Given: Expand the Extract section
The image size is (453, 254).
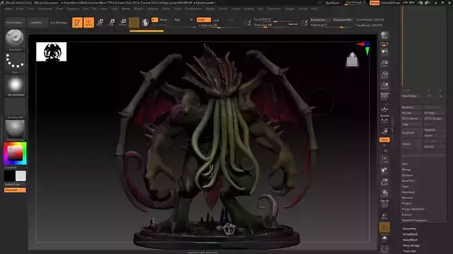Looking at the screenshot, I should 407,215.
